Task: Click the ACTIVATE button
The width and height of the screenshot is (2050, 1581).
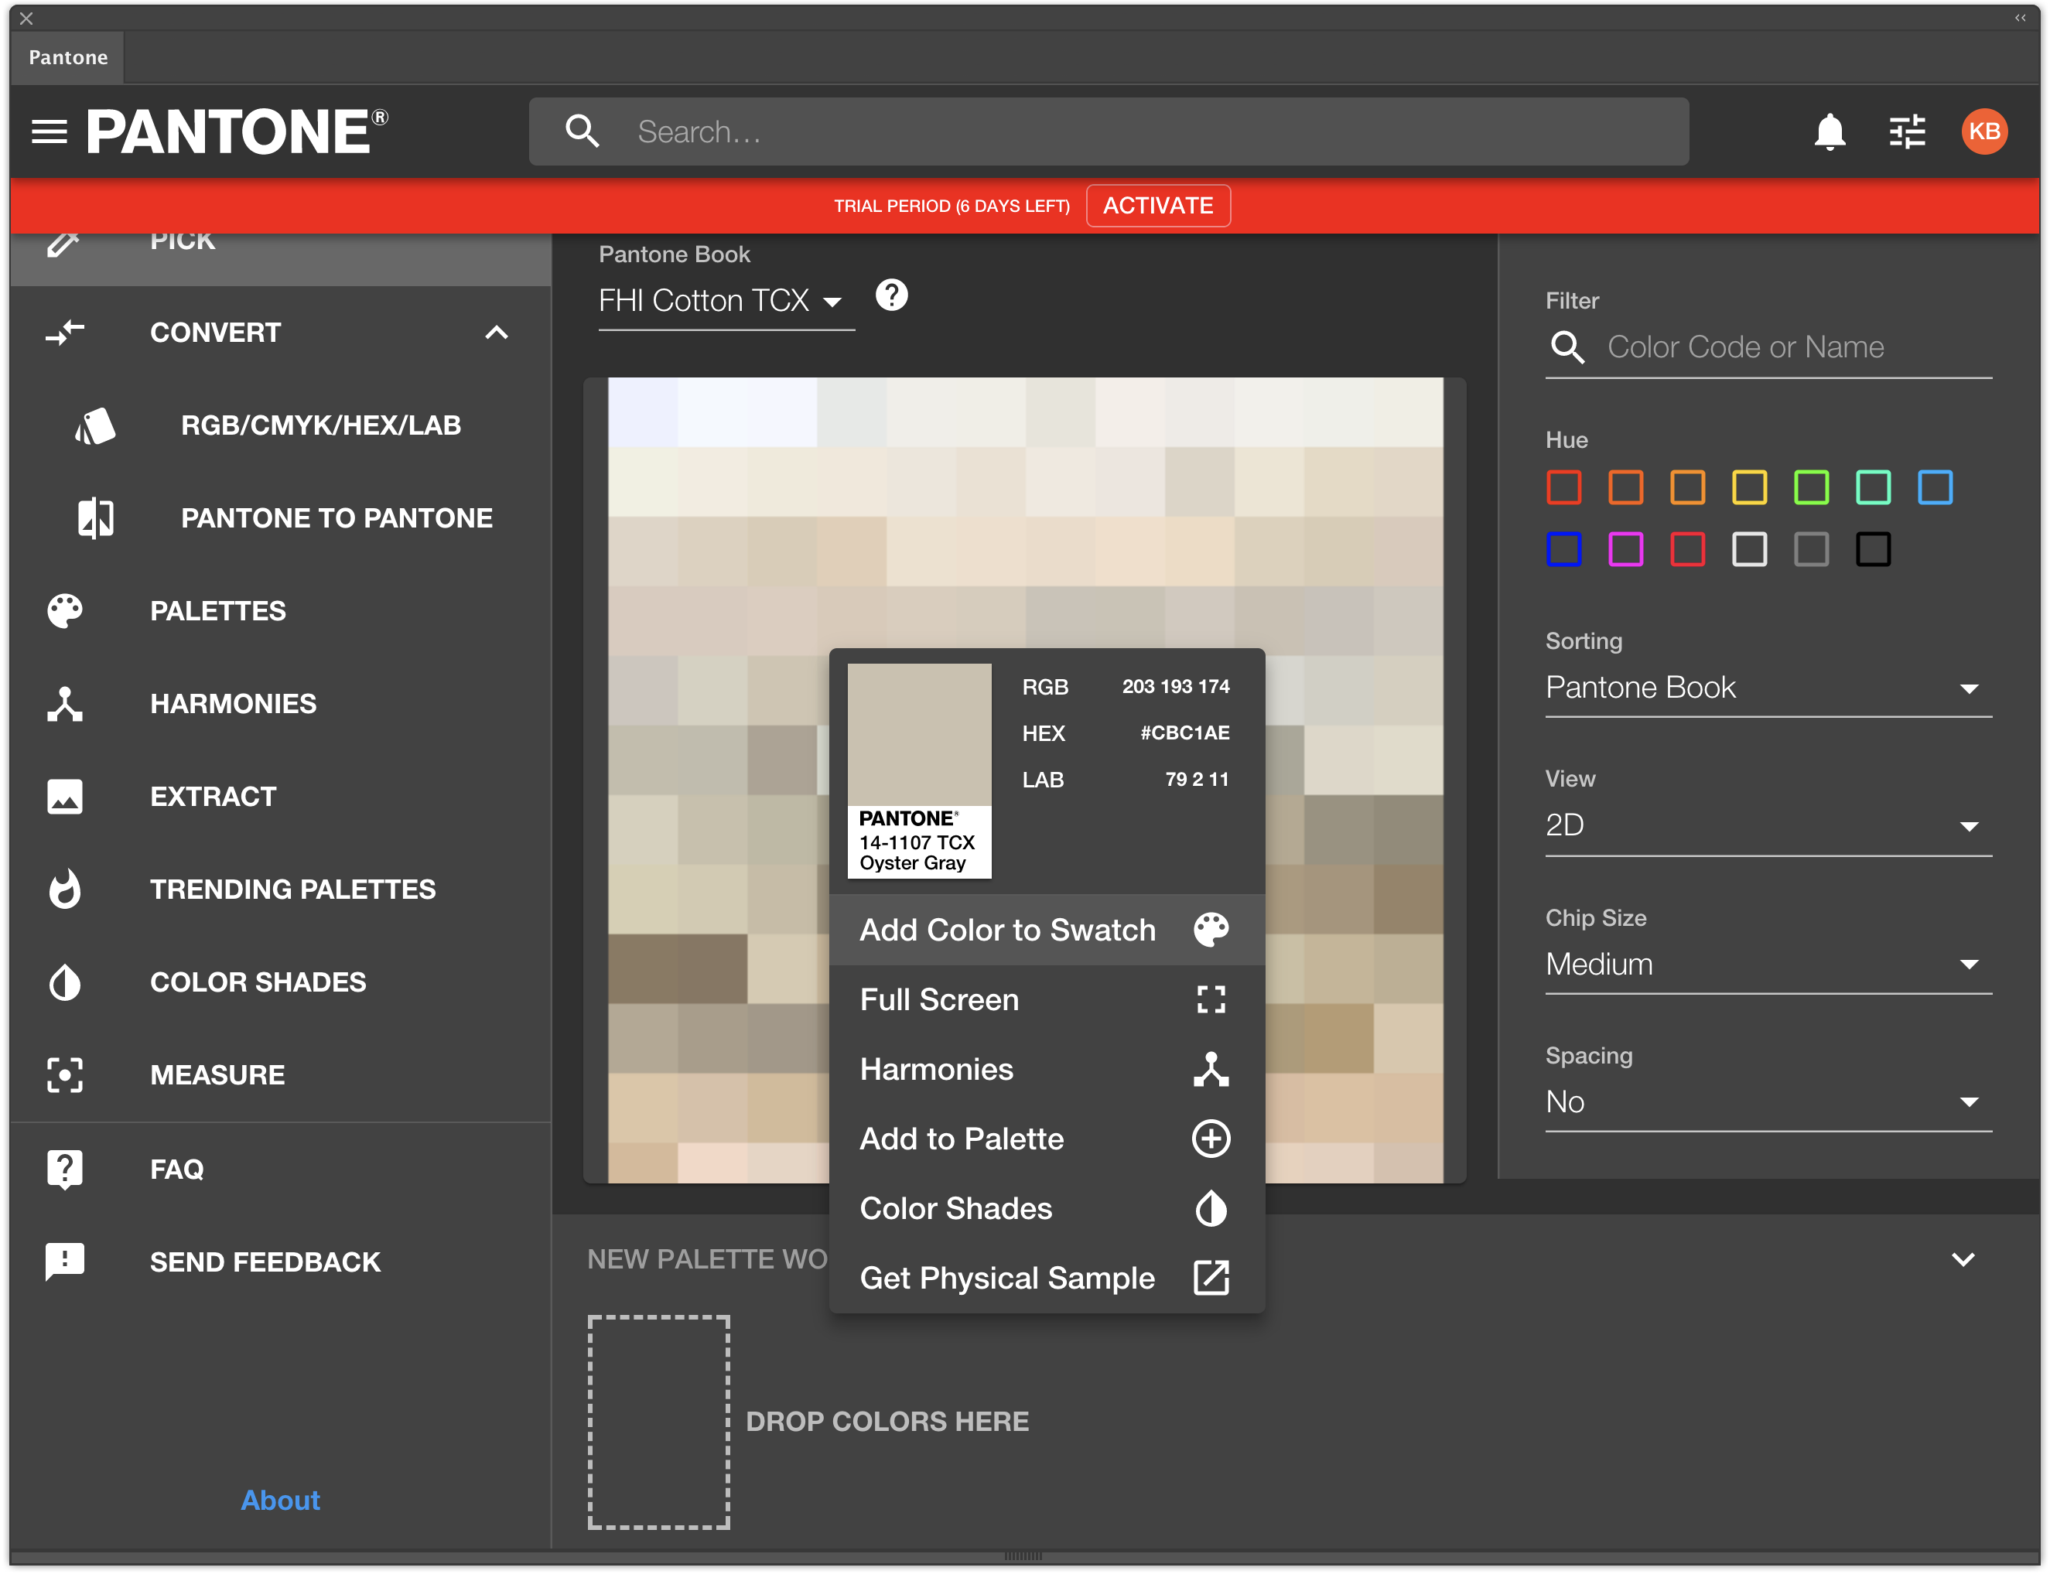Action: 1157,206
